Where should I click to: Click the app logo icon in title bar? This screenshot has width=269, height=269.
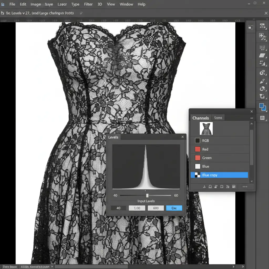(x=3, y=4)
